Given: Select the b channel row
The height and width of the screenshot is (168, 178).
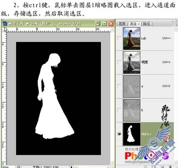Looking at the screenshot, I should click(x=145, y=110).
